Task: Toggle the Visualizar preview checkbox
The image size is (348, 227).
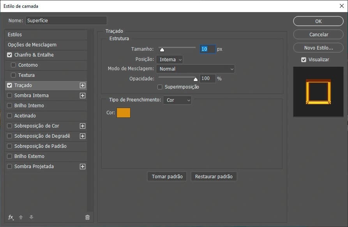Action: (304, 60)
